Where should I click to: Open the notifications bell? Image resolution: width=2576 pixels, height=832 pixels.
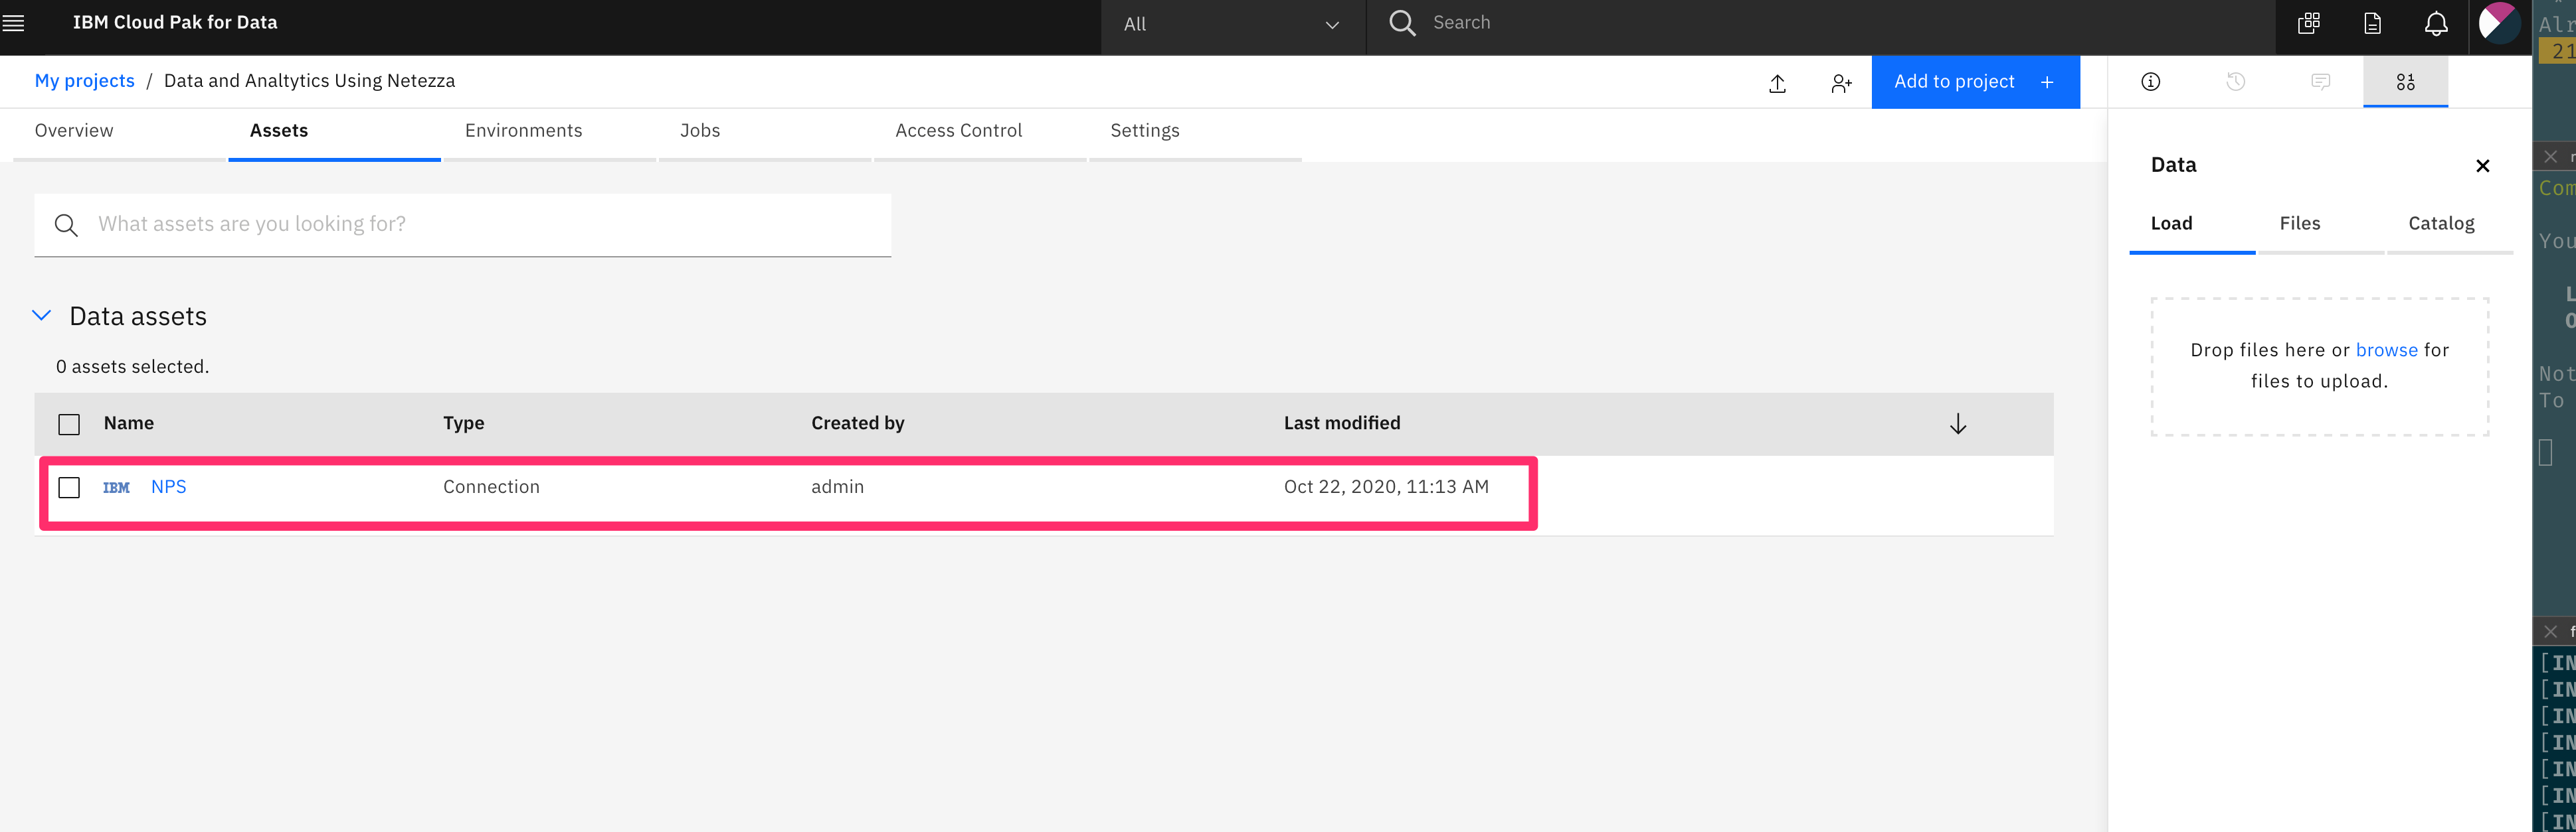pos(2436,24)
